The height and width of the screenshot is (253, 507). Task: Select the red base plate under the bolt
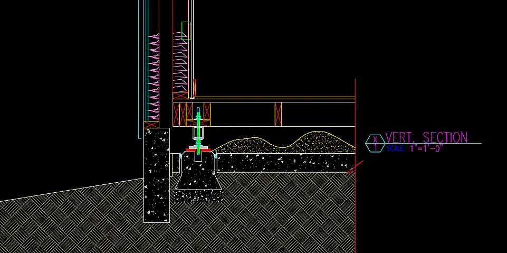pyautogui.click(x=198, y=149)
